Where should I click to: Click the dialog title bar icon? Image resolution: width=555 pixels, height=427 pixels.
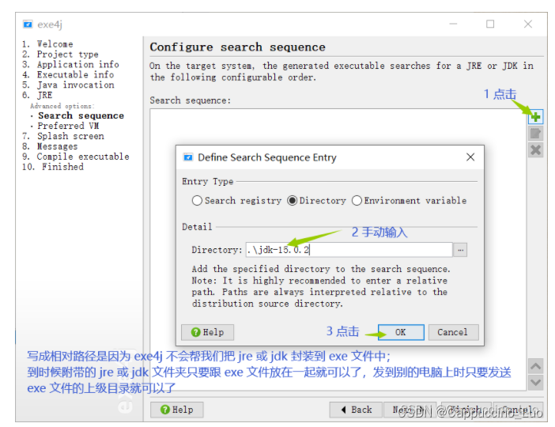[x=188, y=157]
